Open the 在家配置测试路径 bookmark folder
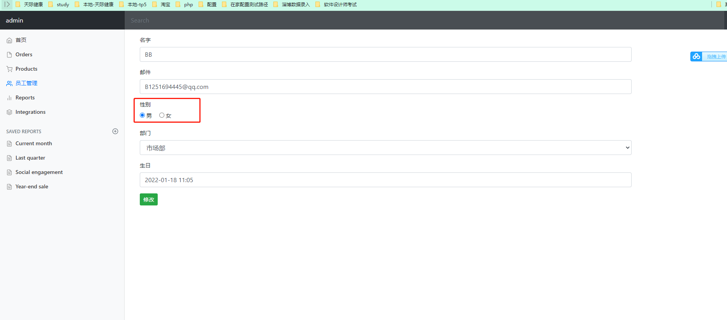The height and width of the screenshot is (320, 727). [x=245, y=5]
